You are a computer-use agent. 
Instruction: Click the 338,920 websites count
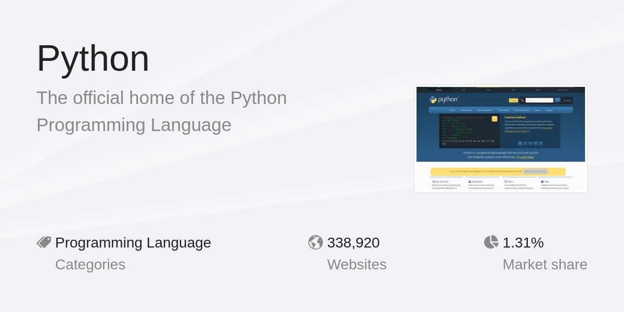tap(353, 242)
